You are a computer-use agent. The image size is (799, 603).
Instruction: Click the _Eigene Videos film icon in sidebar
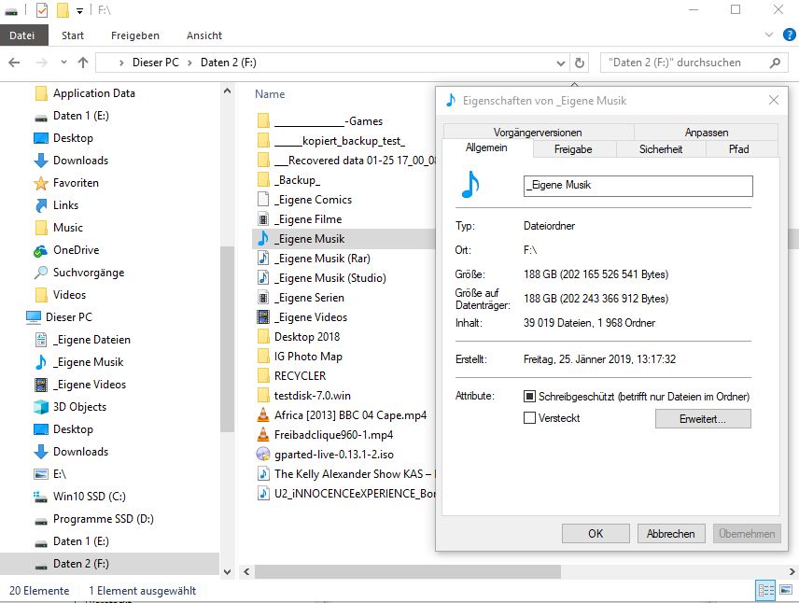click(x=41, y=385)
